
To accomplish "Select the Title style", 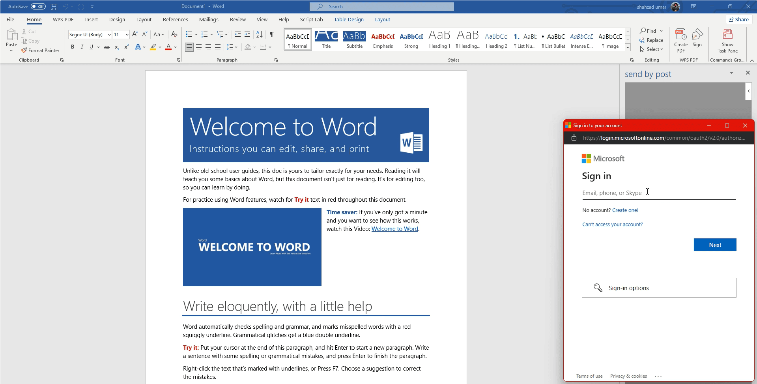I will coord(326,39).
